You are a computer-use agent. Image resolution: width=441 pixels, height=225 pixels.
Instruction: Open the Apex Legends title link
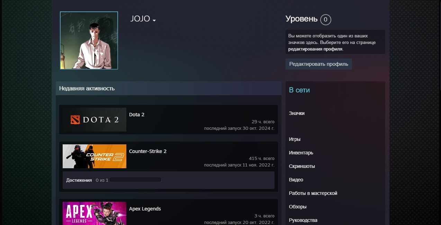point(145,209)
